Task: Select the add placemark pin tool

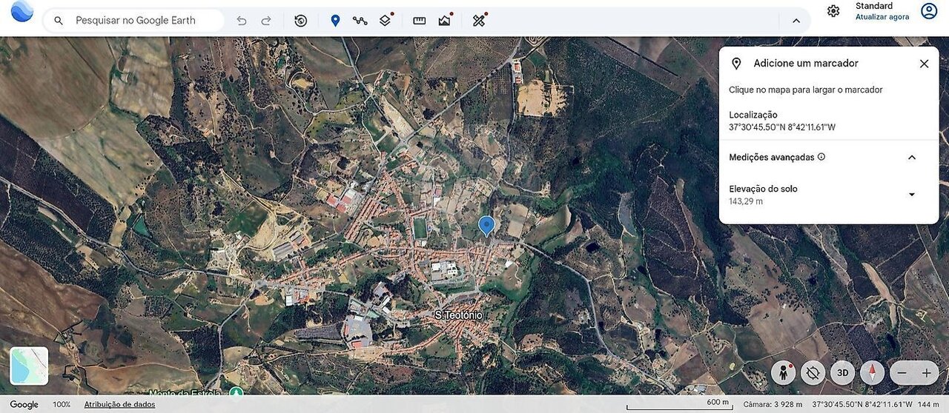Action: click(x=335, y=21)
